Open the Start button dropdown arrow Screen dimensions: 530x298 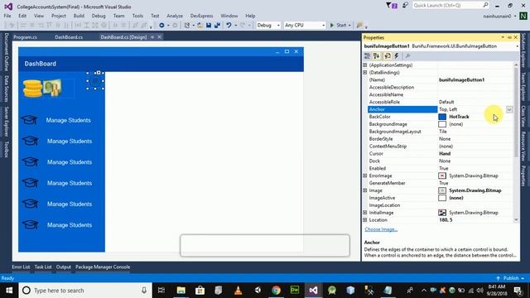click(x=349, y=26)
